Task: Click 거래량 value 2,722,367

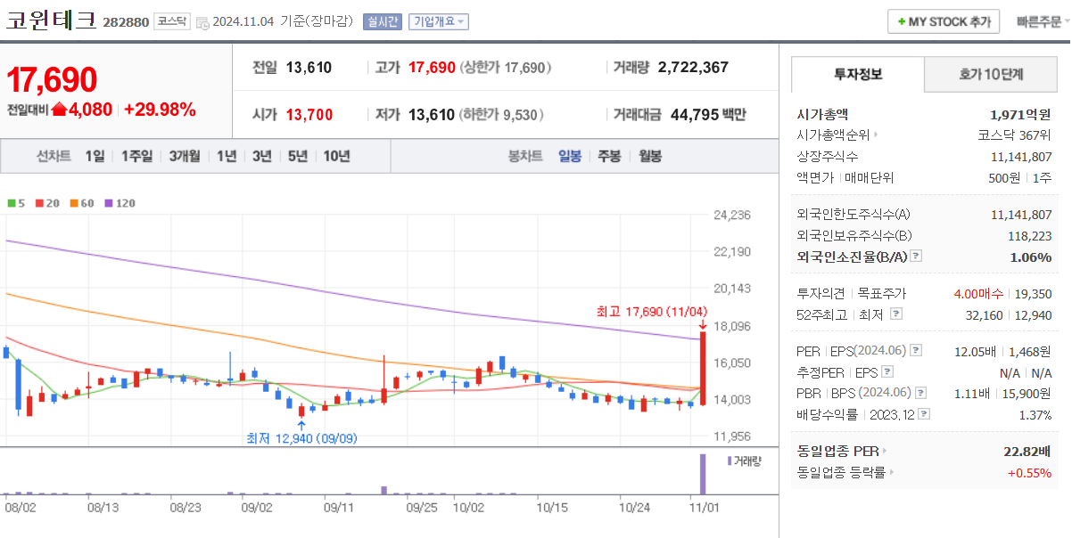Action: pyautogui.click(x=693, y=67)
